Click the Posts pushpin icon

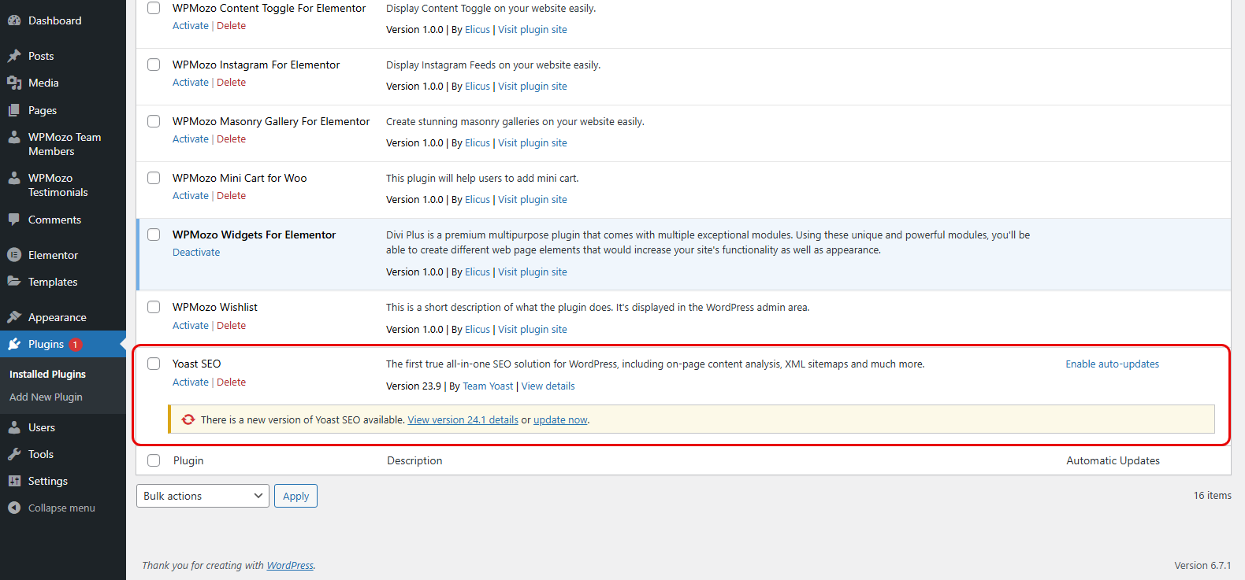[14, 56]
